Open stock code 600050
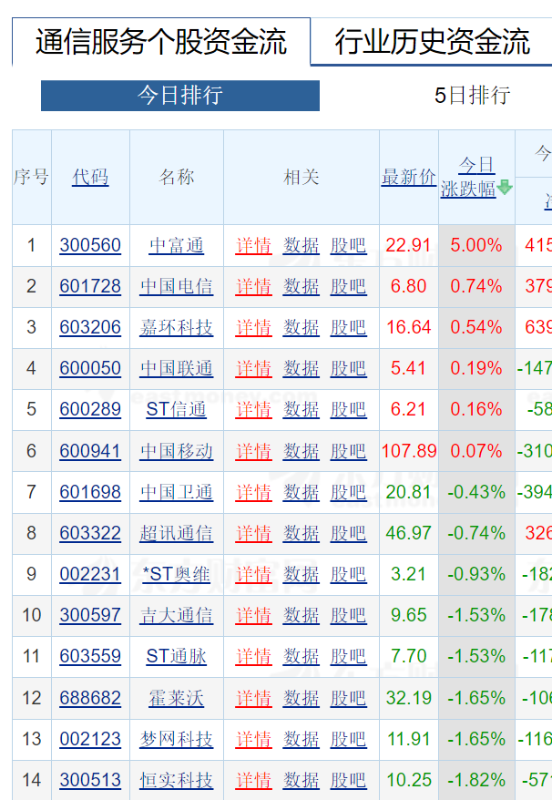This screenshot has height=800, width=552. click(x=90, y=368)
